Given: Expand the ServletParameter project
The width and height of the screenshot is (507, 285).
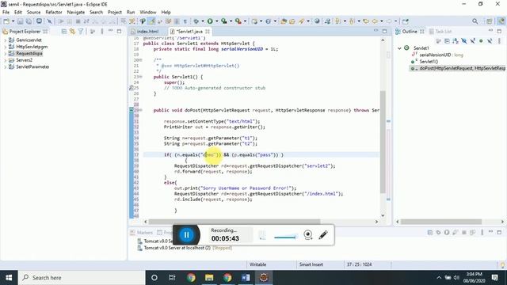Looking at the screenshot, I should point(5,66).
